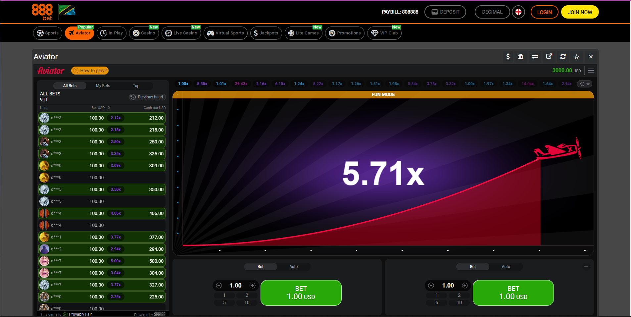Screen dimensions: 631x317
Task: Increase left bet amount with plus
Action: 253,286
